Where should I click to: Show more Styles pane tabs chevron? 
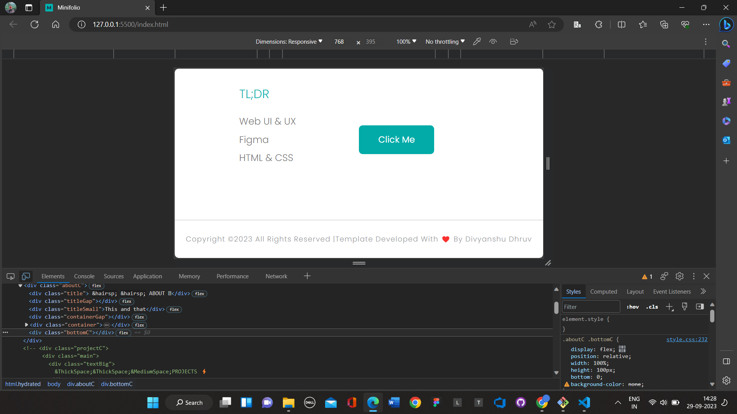pos(703,291)
